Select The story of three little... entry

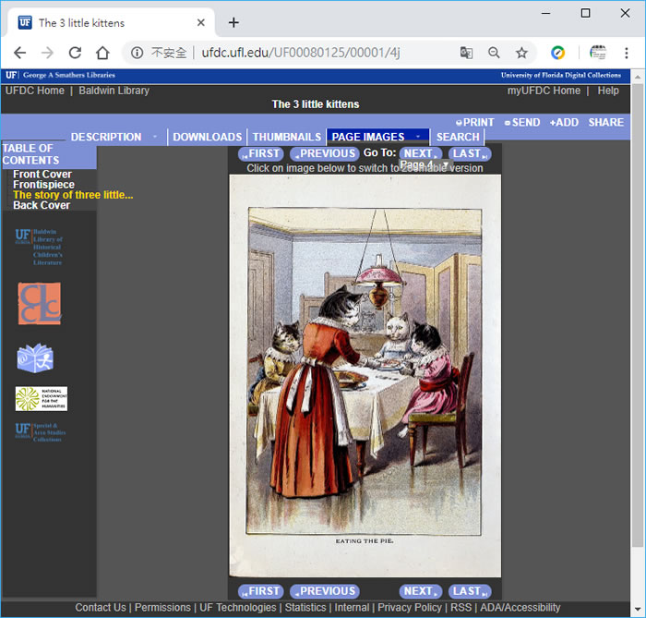tap(73, 195)
